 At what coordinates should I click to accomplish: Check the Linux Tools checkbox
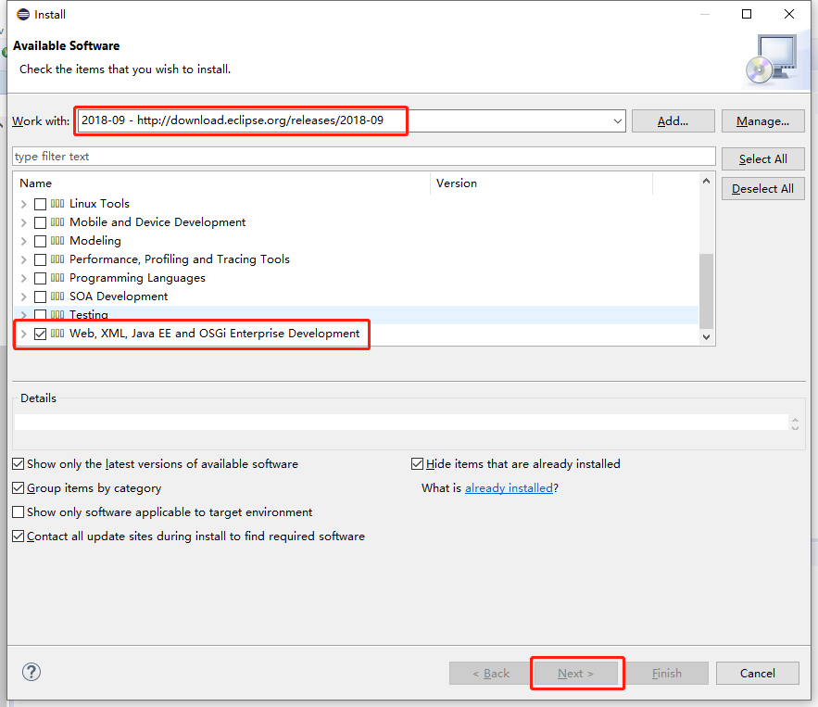[40, 204]
